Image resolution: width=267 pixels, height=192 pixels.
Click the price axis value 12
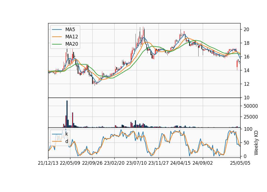click(x=246, y=84)
